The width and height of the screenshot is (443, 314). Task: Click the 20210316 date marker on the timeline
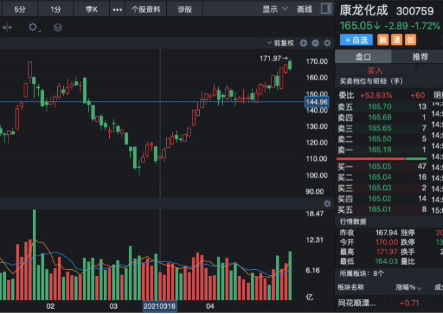[160, 306]
